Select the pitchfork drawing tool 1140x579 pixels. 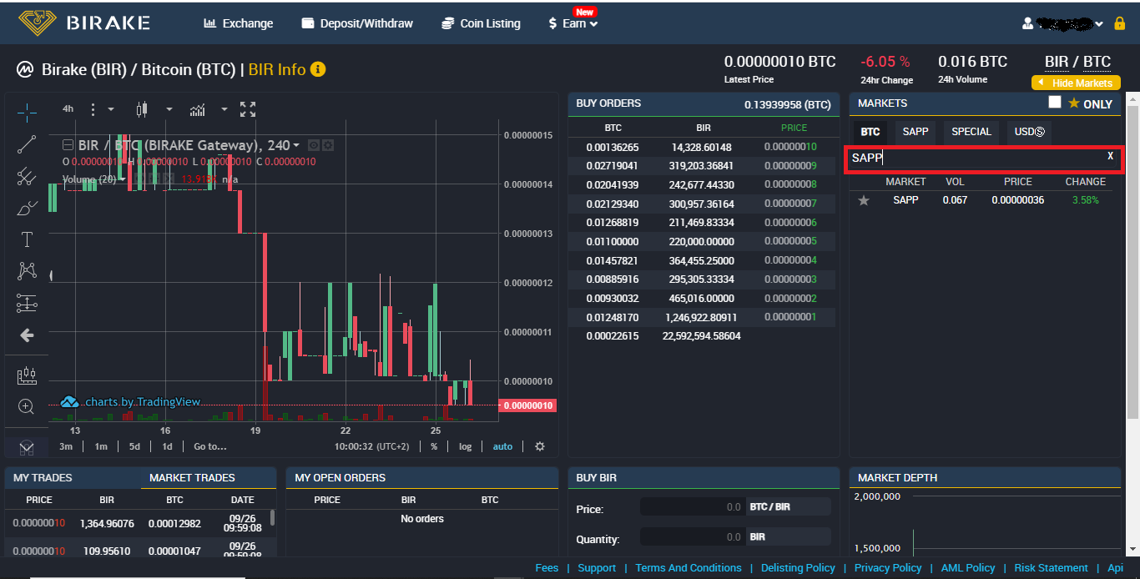click(27, 176)
